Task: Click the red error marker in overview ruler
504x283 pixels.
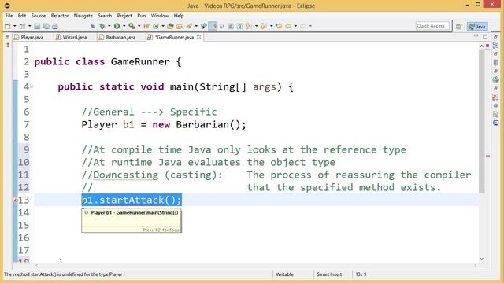Action: (487, 156)
